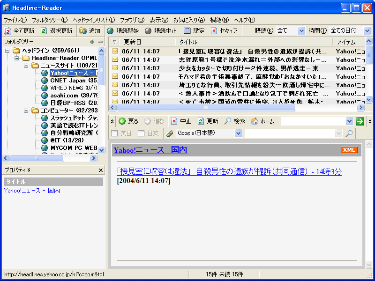Stop loading with browser 中止 icon
This screenshot has width=375, height=281.
pos(174,121)
